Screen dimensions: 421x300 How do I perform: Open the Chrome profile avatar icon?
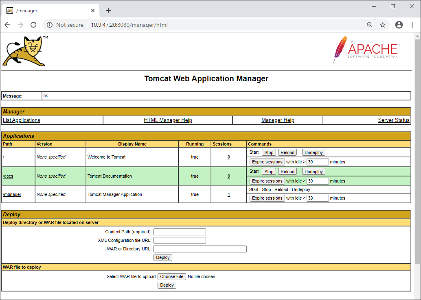pyautogui.click(x=399, y=25)
